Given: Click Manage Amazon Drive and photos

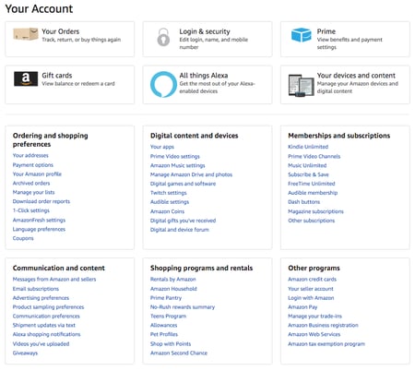Looking at the screenshot, I should tap(191, 174).
